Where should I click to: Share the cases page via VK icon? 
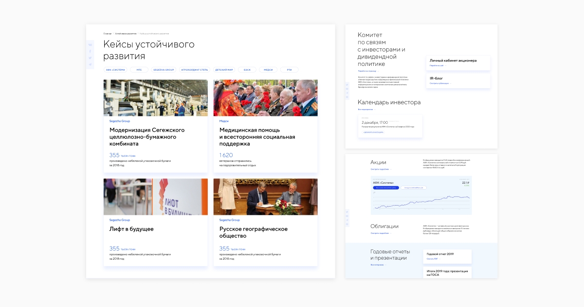(90, 45)
